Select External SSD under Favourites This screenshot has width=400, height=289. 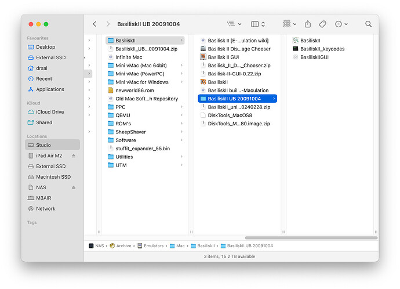tap(52, 57)
